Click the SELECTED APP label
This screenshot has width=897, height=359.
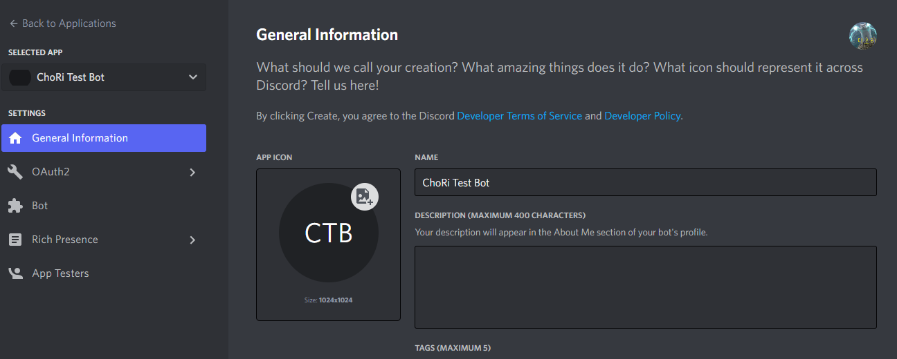35,52
